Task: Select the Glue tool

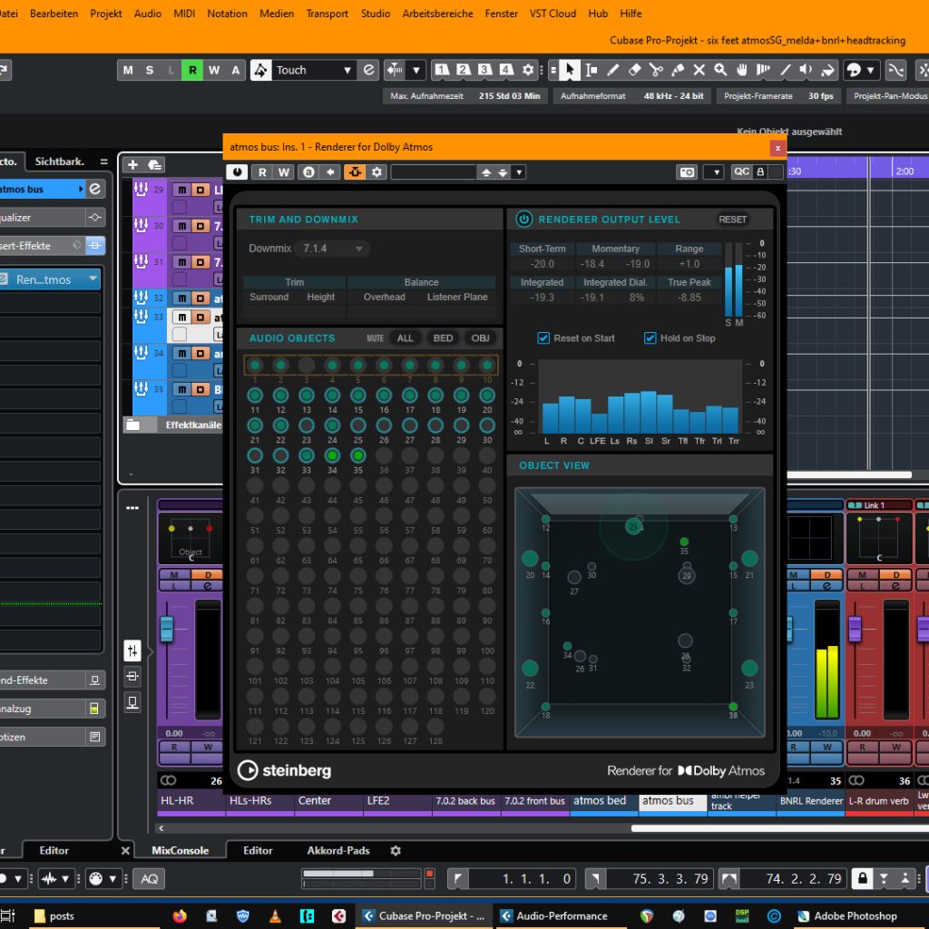Action: click(678, 70)
